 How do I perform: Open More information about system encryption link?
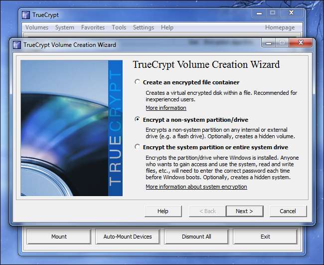196,187
